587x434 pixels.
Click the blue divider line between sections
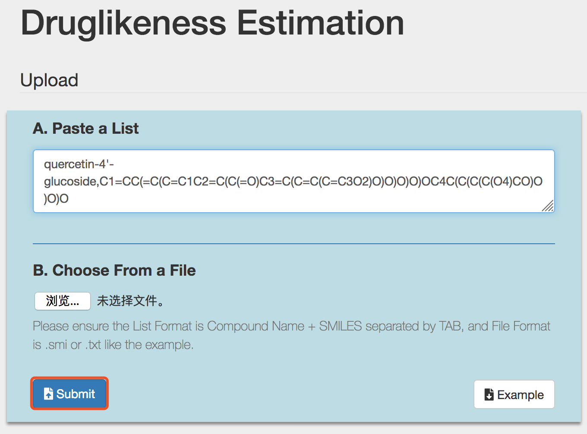point(294,244)
